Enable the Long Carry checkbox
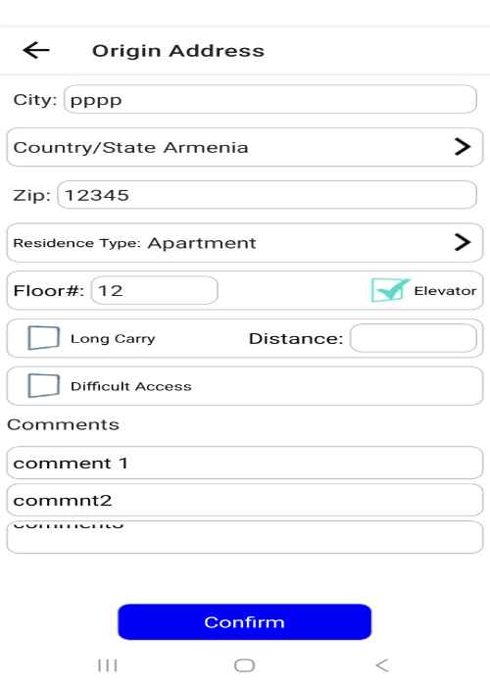Viewport: 490px width, 686px height. pyautogui.click(x=44, y=338)
